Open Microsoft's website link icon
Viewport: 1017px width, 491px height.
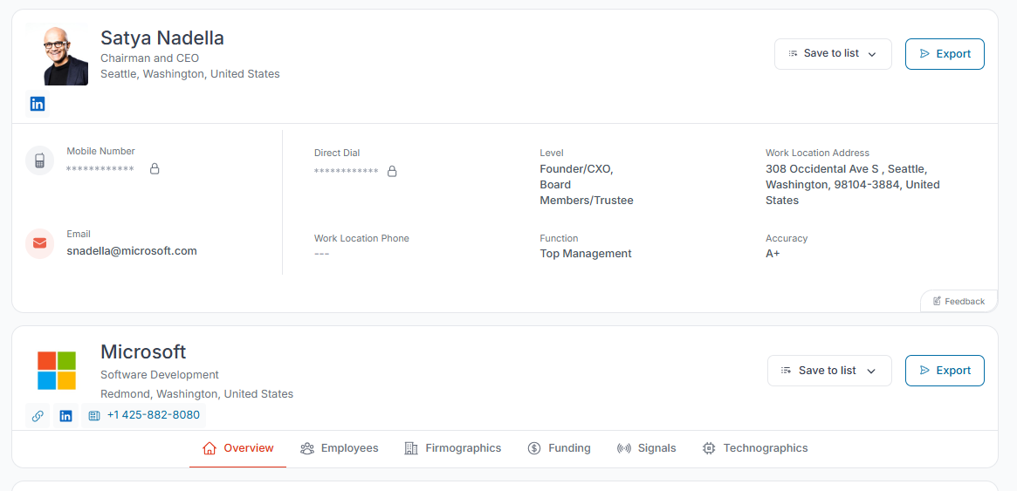tap(38, 416)
